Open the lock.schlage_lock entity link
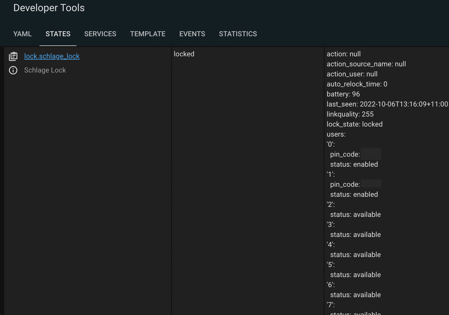Screen dimensions: 449x315 [x=52, y=56]
